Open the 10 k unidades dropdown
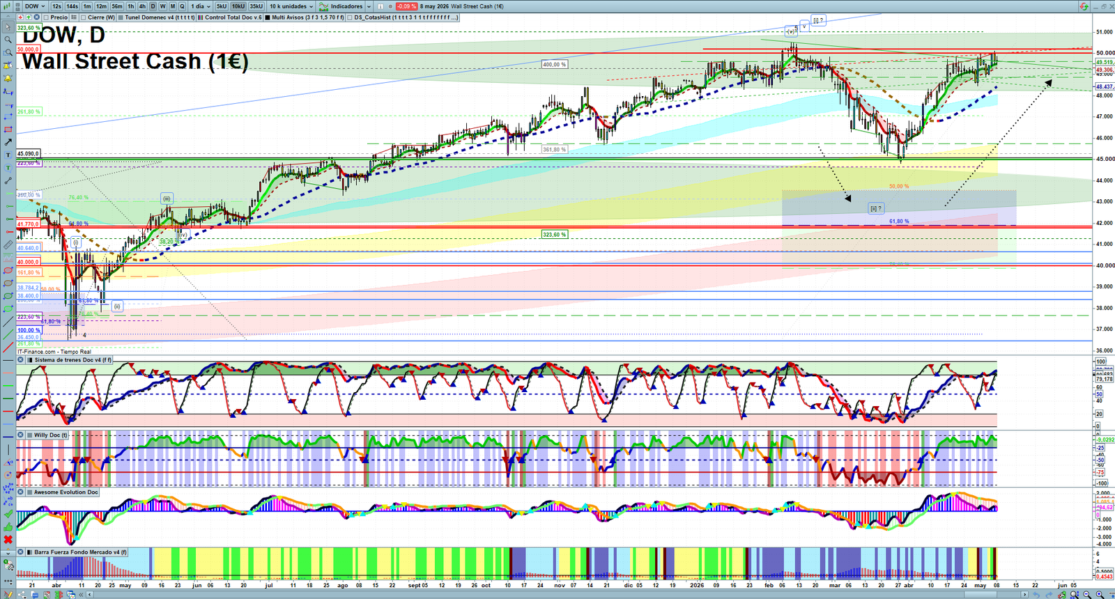 point(291,6)
